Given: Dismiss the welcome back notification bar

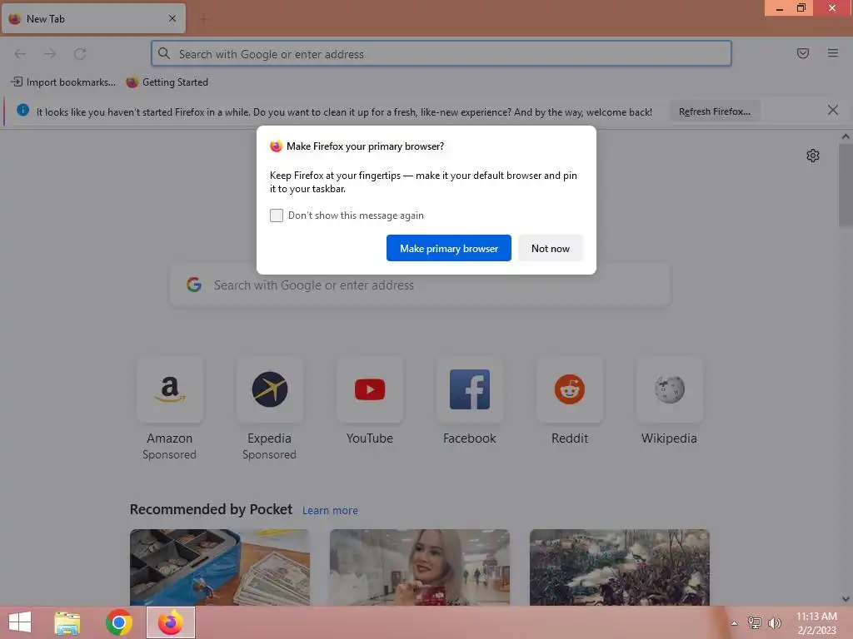Looking at the screenshot, I should pos(832,111).
